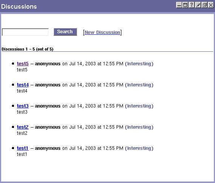Click the plain "test5" description under the test5 link
The image size is (215, 183).
click(x=22, y=70)
